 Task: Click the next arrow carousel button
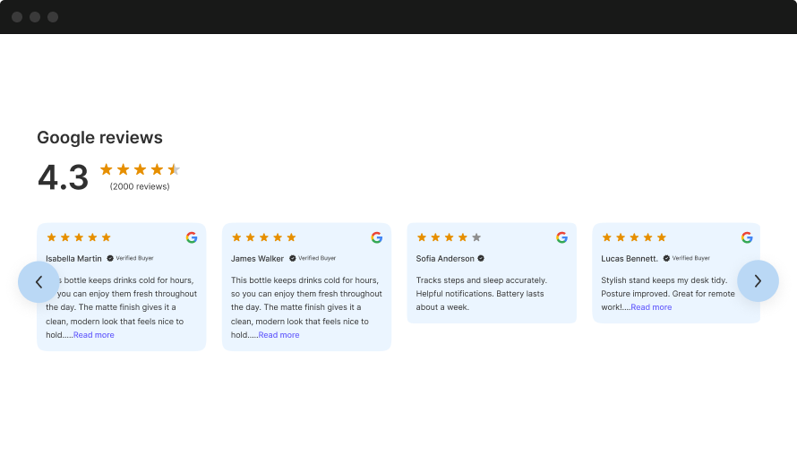(758, 281)
